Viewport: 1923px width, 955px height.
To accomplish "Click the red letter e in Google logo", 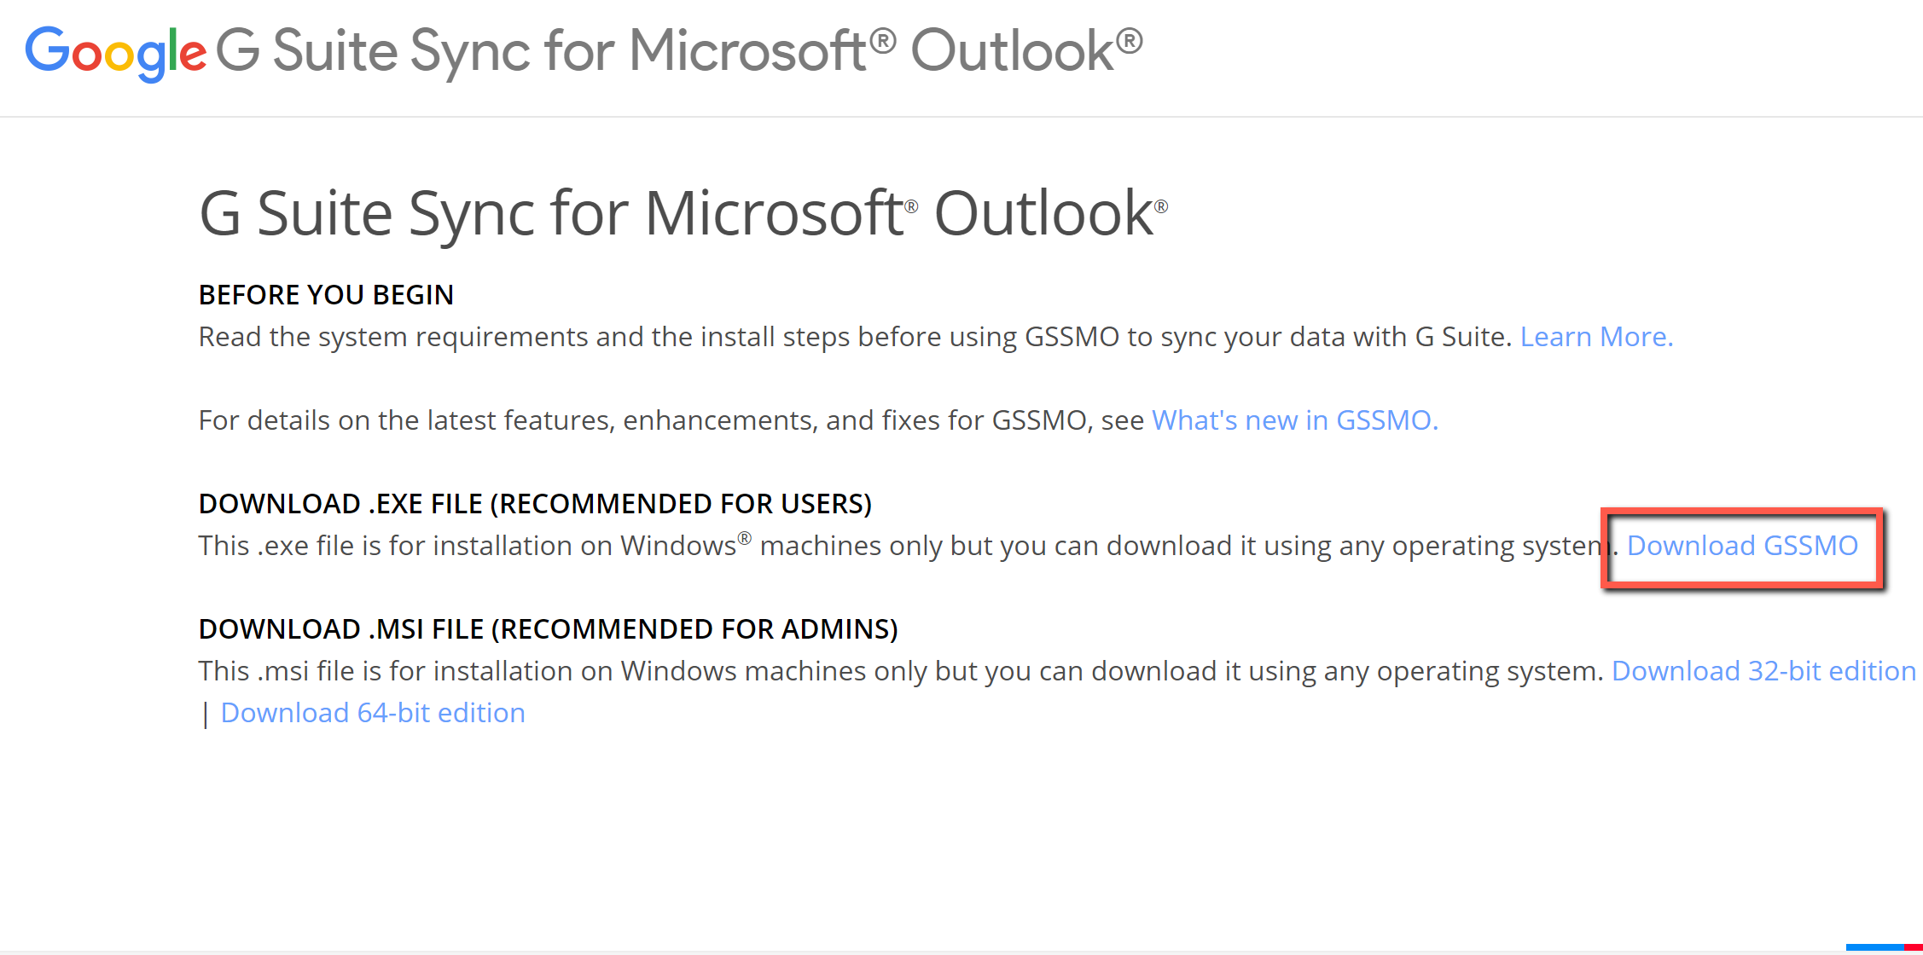I will click(193, 55).
